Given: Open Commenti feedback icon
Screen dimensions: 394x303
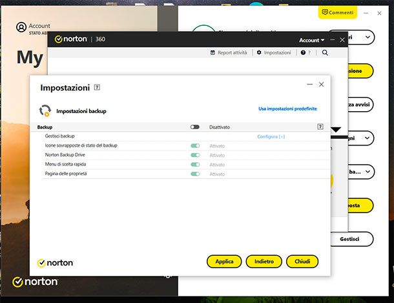Looking at the screenshot, I should [x=325, y=12].
